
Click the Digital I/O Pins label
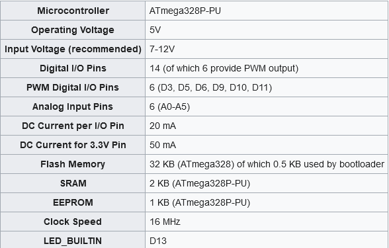[x=73, y=68]
